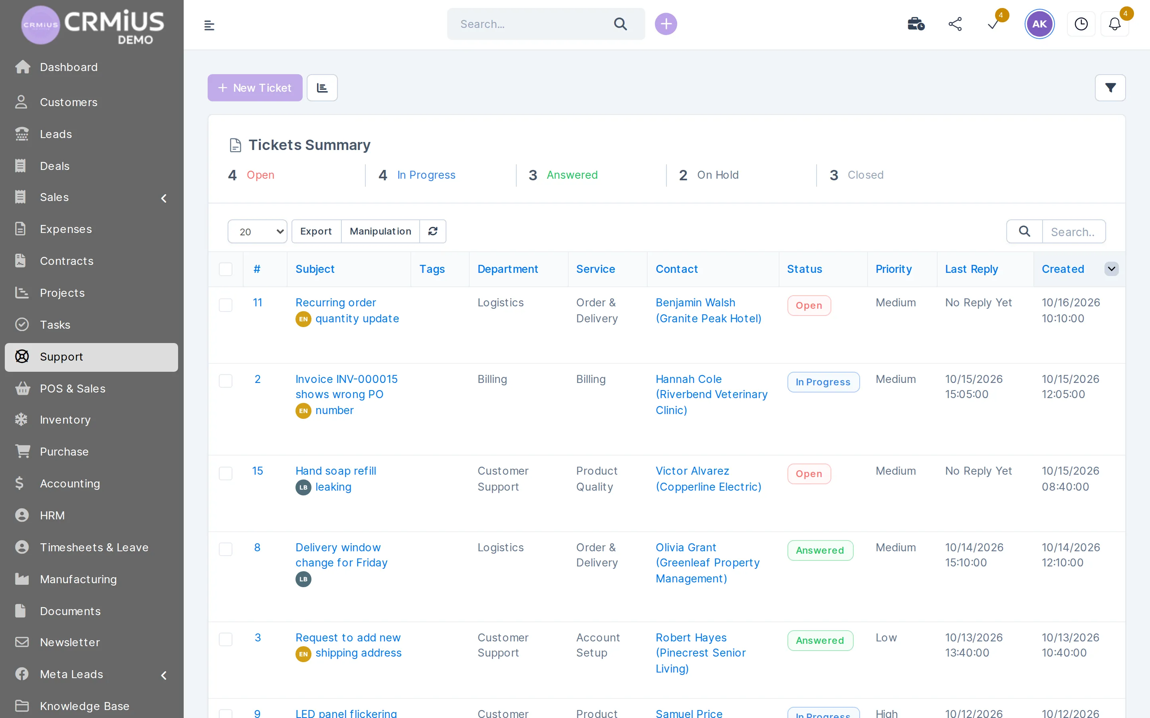1150x718 pixels.
Task: Click the In Progress status badge of ticket 2
Action: [823, 382]
